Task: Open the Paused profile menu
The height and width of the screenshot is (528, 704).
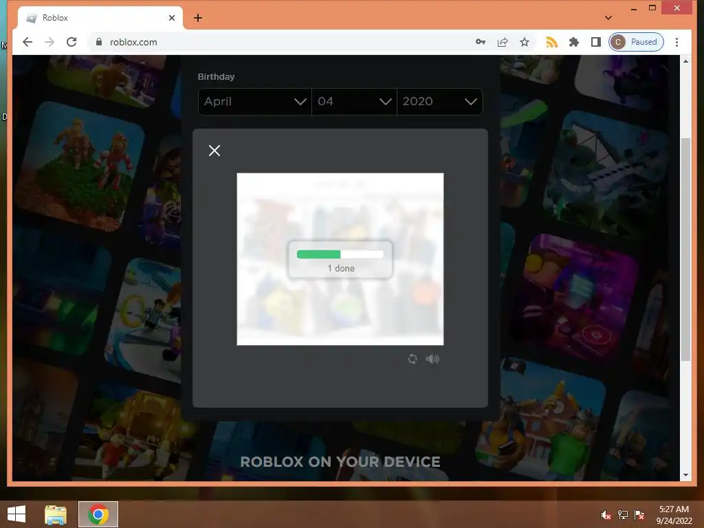Action: tap(636, 42)
